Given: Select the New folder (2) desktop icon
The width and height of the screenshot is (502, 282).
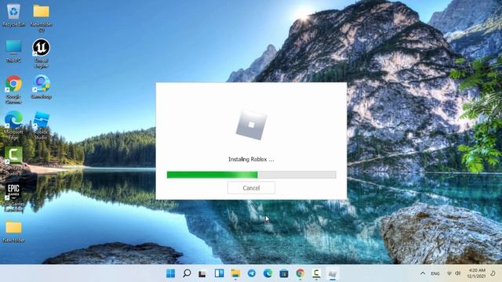Looking at the screenshot, I should (x=42, y=18).
